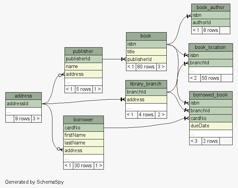Click the "3 >" children count in book table
The height and width of the screenshot is (188, 238).
161,67
